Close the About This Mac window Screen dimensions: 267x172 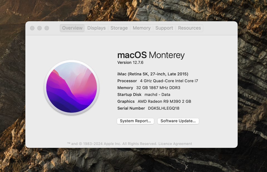tap(32, 28)
